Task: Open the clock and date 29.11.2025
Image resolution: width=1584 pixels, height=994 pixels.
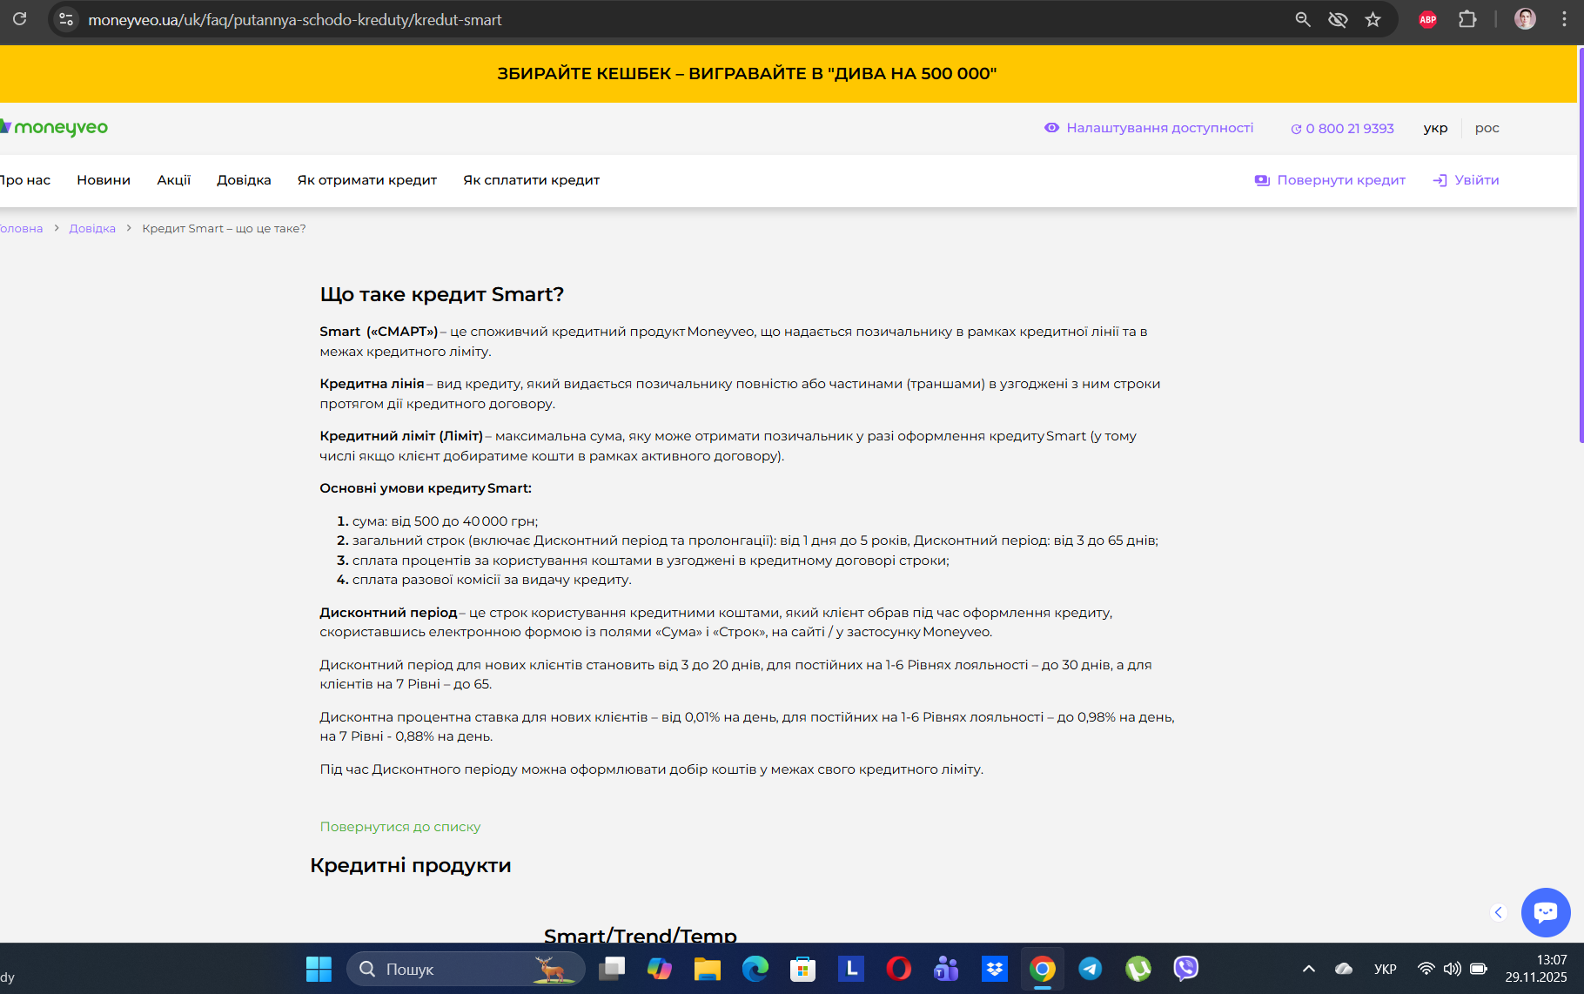Action: pos(1536,969)
